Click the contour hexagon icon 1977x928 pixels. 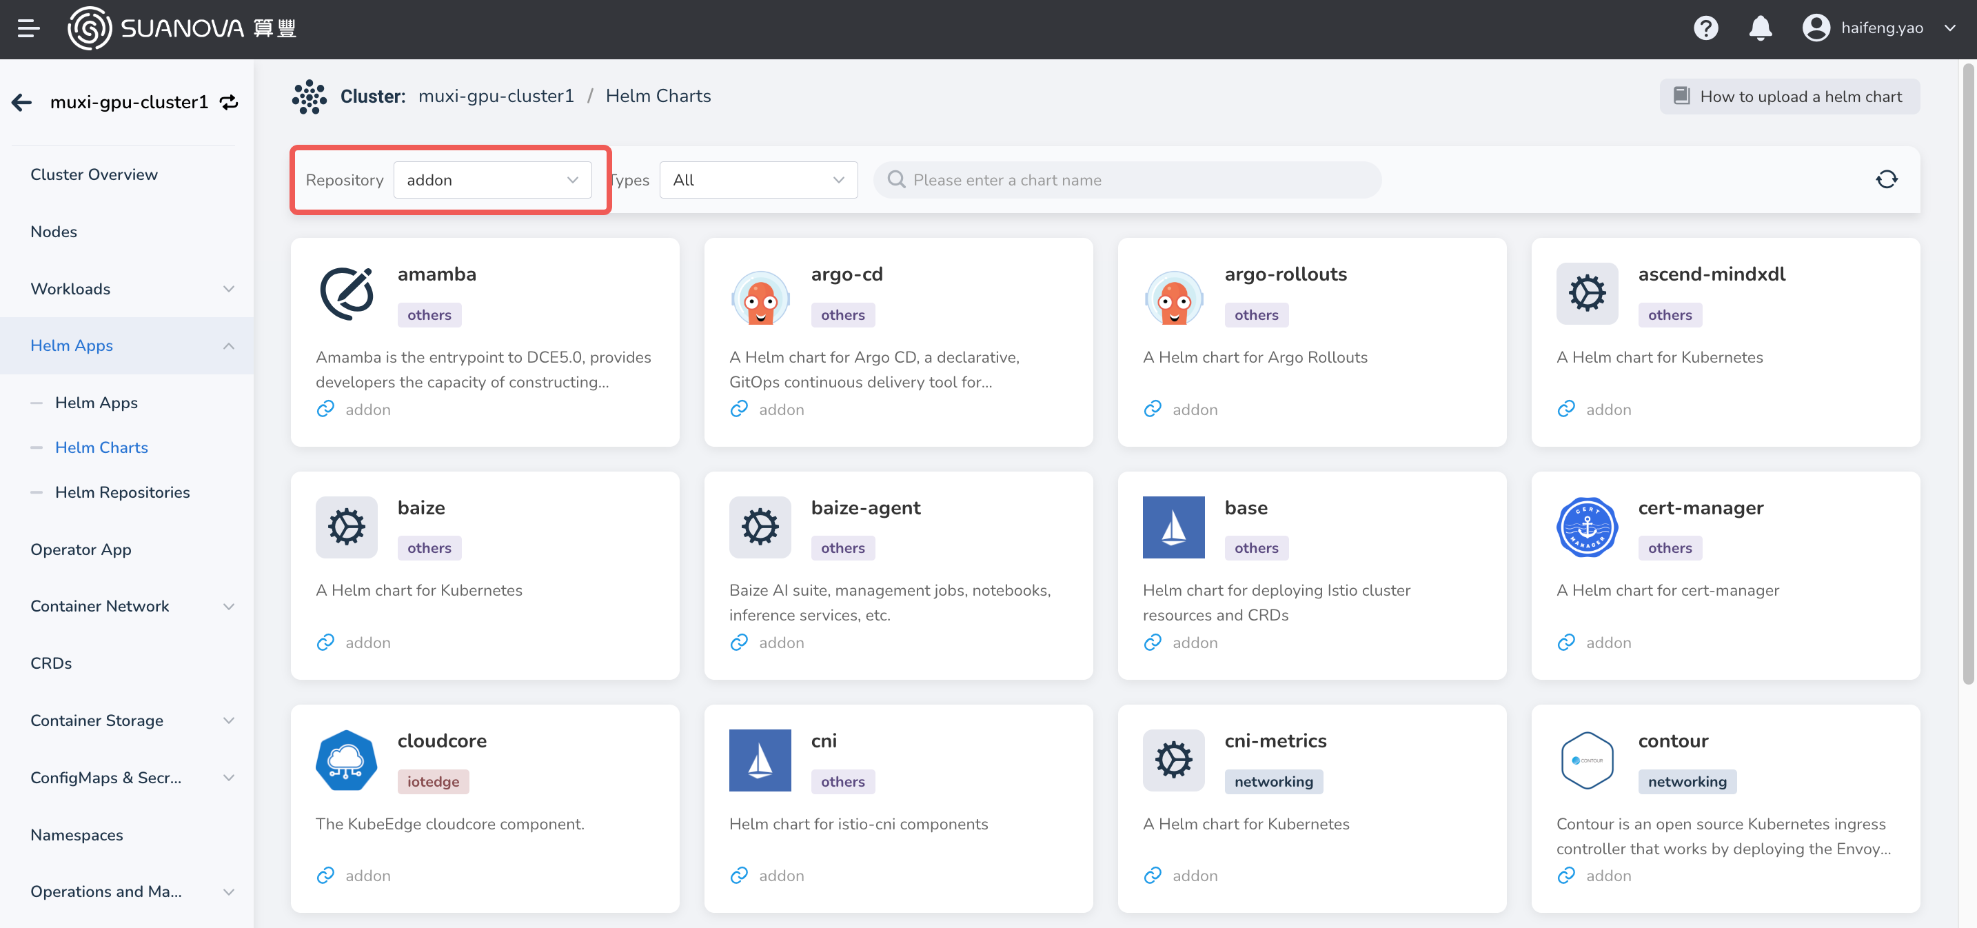click(x=1587, y=760)
